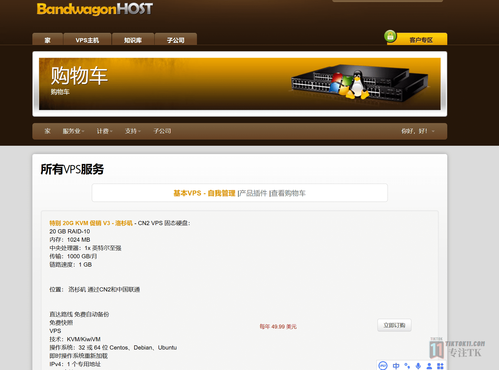
Task: Click the 内存: 1024 MB line
Action: pos(70,239)
